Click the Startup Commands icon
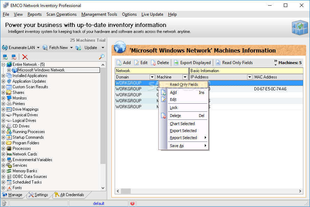The height and width of the screenshot is (207, 310). pos(9,137)
